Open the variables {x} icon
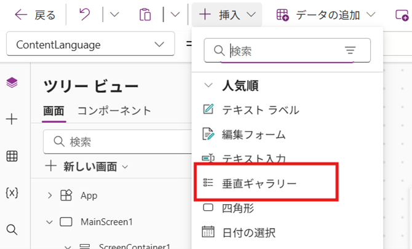Viewport: 412px width, 249px height. (x=12, y=192)
